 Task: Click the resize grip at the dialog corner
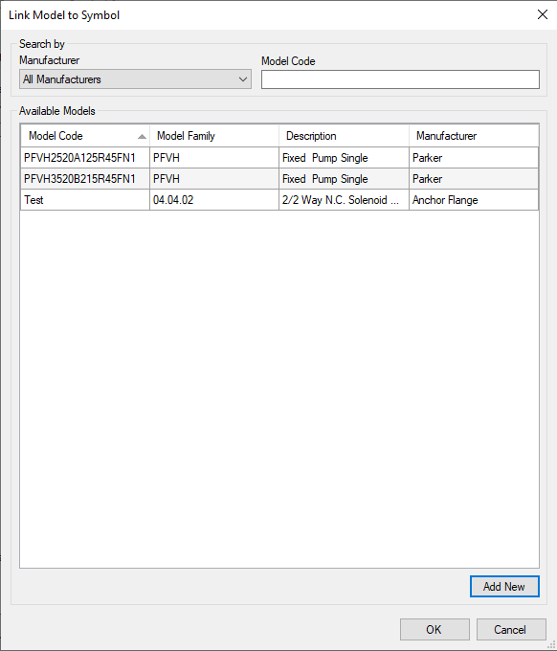551,645
